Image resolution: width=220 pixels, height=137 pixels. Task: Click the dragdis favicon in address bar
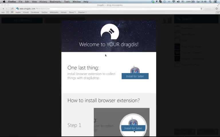(x=17, y=9)
